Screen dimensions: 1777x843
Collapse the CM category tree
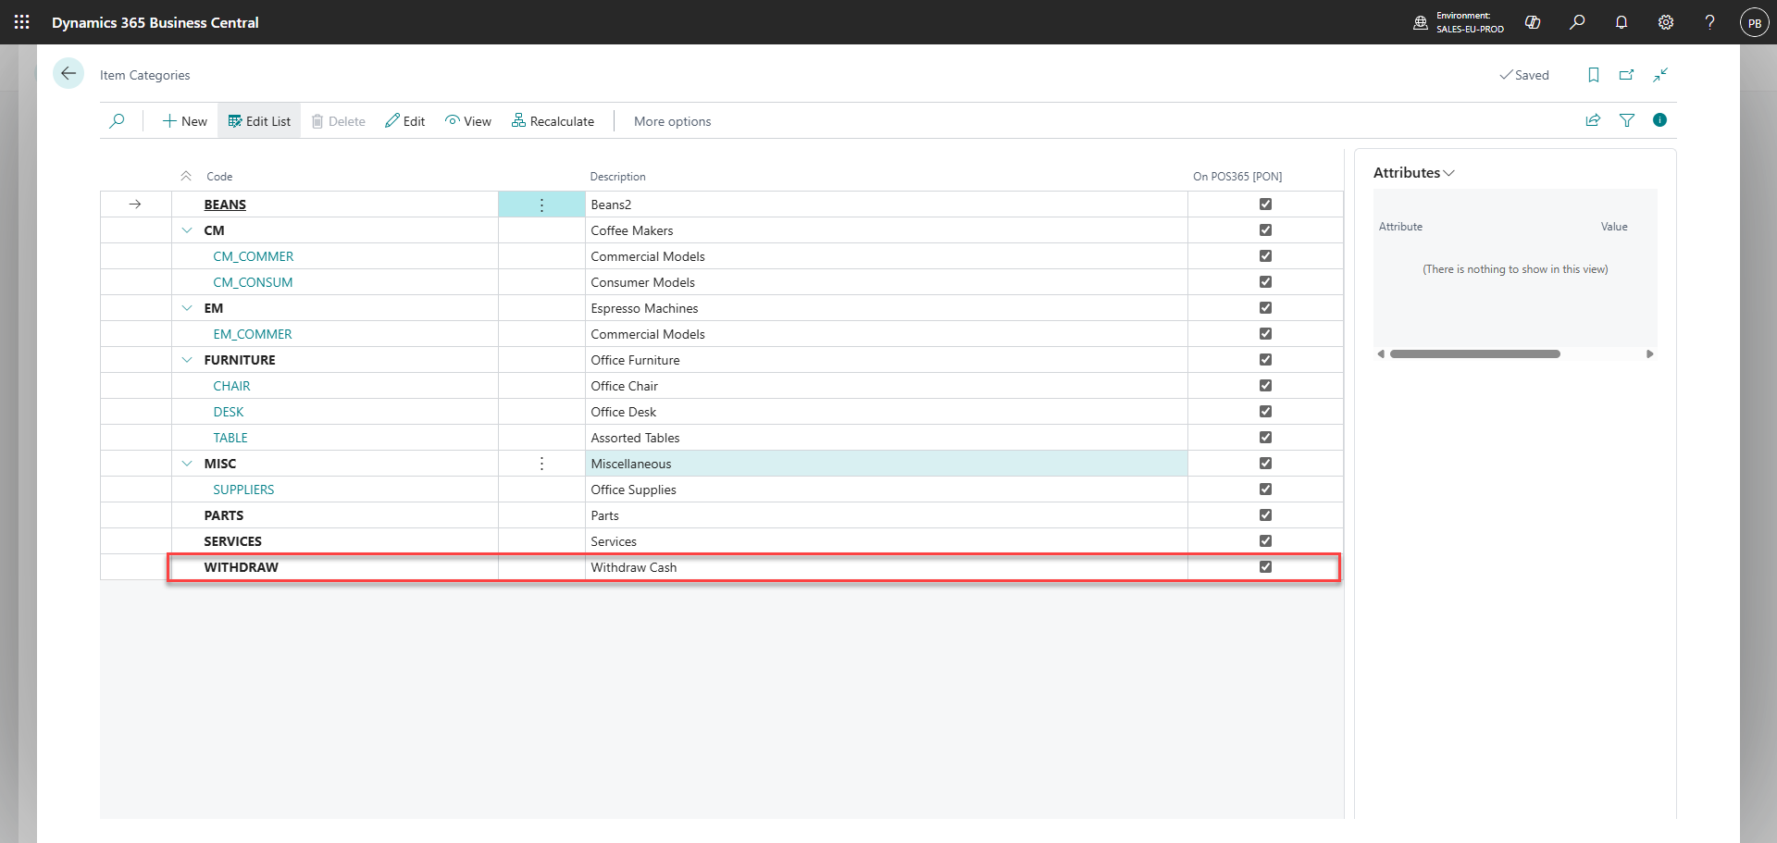pyautogui.click(x=187, y=230)
